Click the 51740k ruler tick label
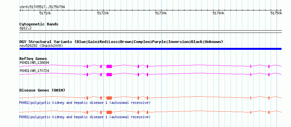This screenshot has width=291, height=127. pos(219,13)
